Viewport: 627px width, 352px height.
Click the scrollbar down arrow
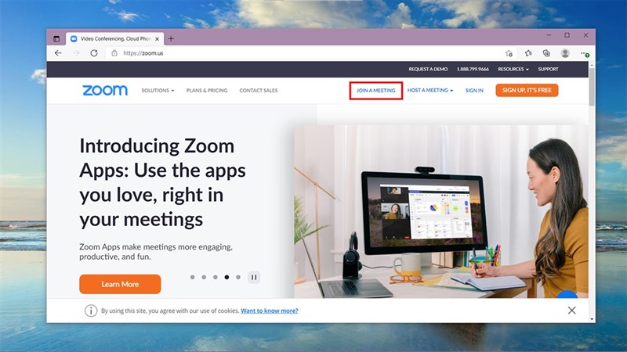[592, 319]
